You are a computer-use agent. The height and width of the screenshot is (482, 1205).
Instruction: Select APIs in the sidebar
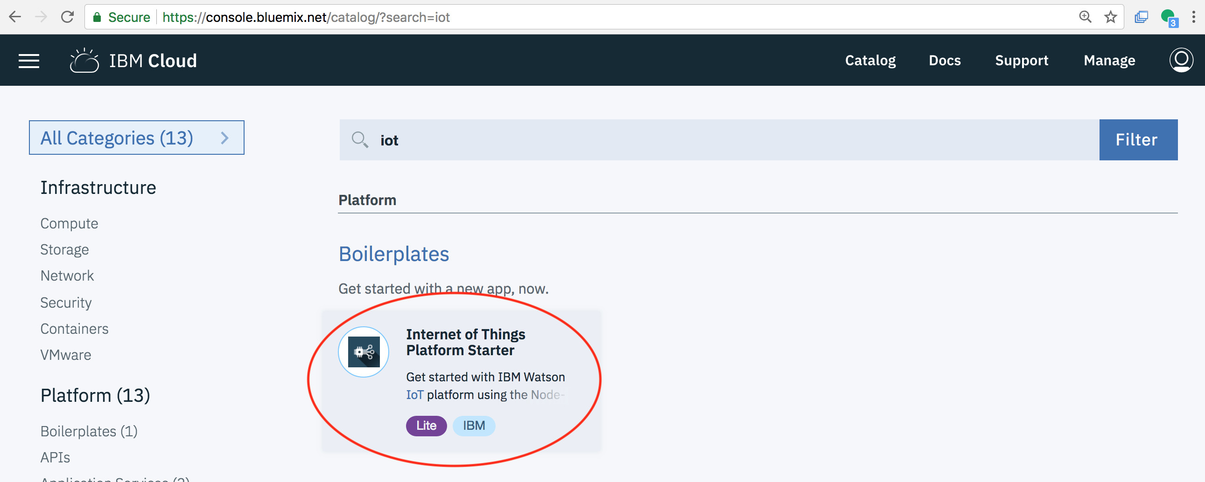pos(55,457)
